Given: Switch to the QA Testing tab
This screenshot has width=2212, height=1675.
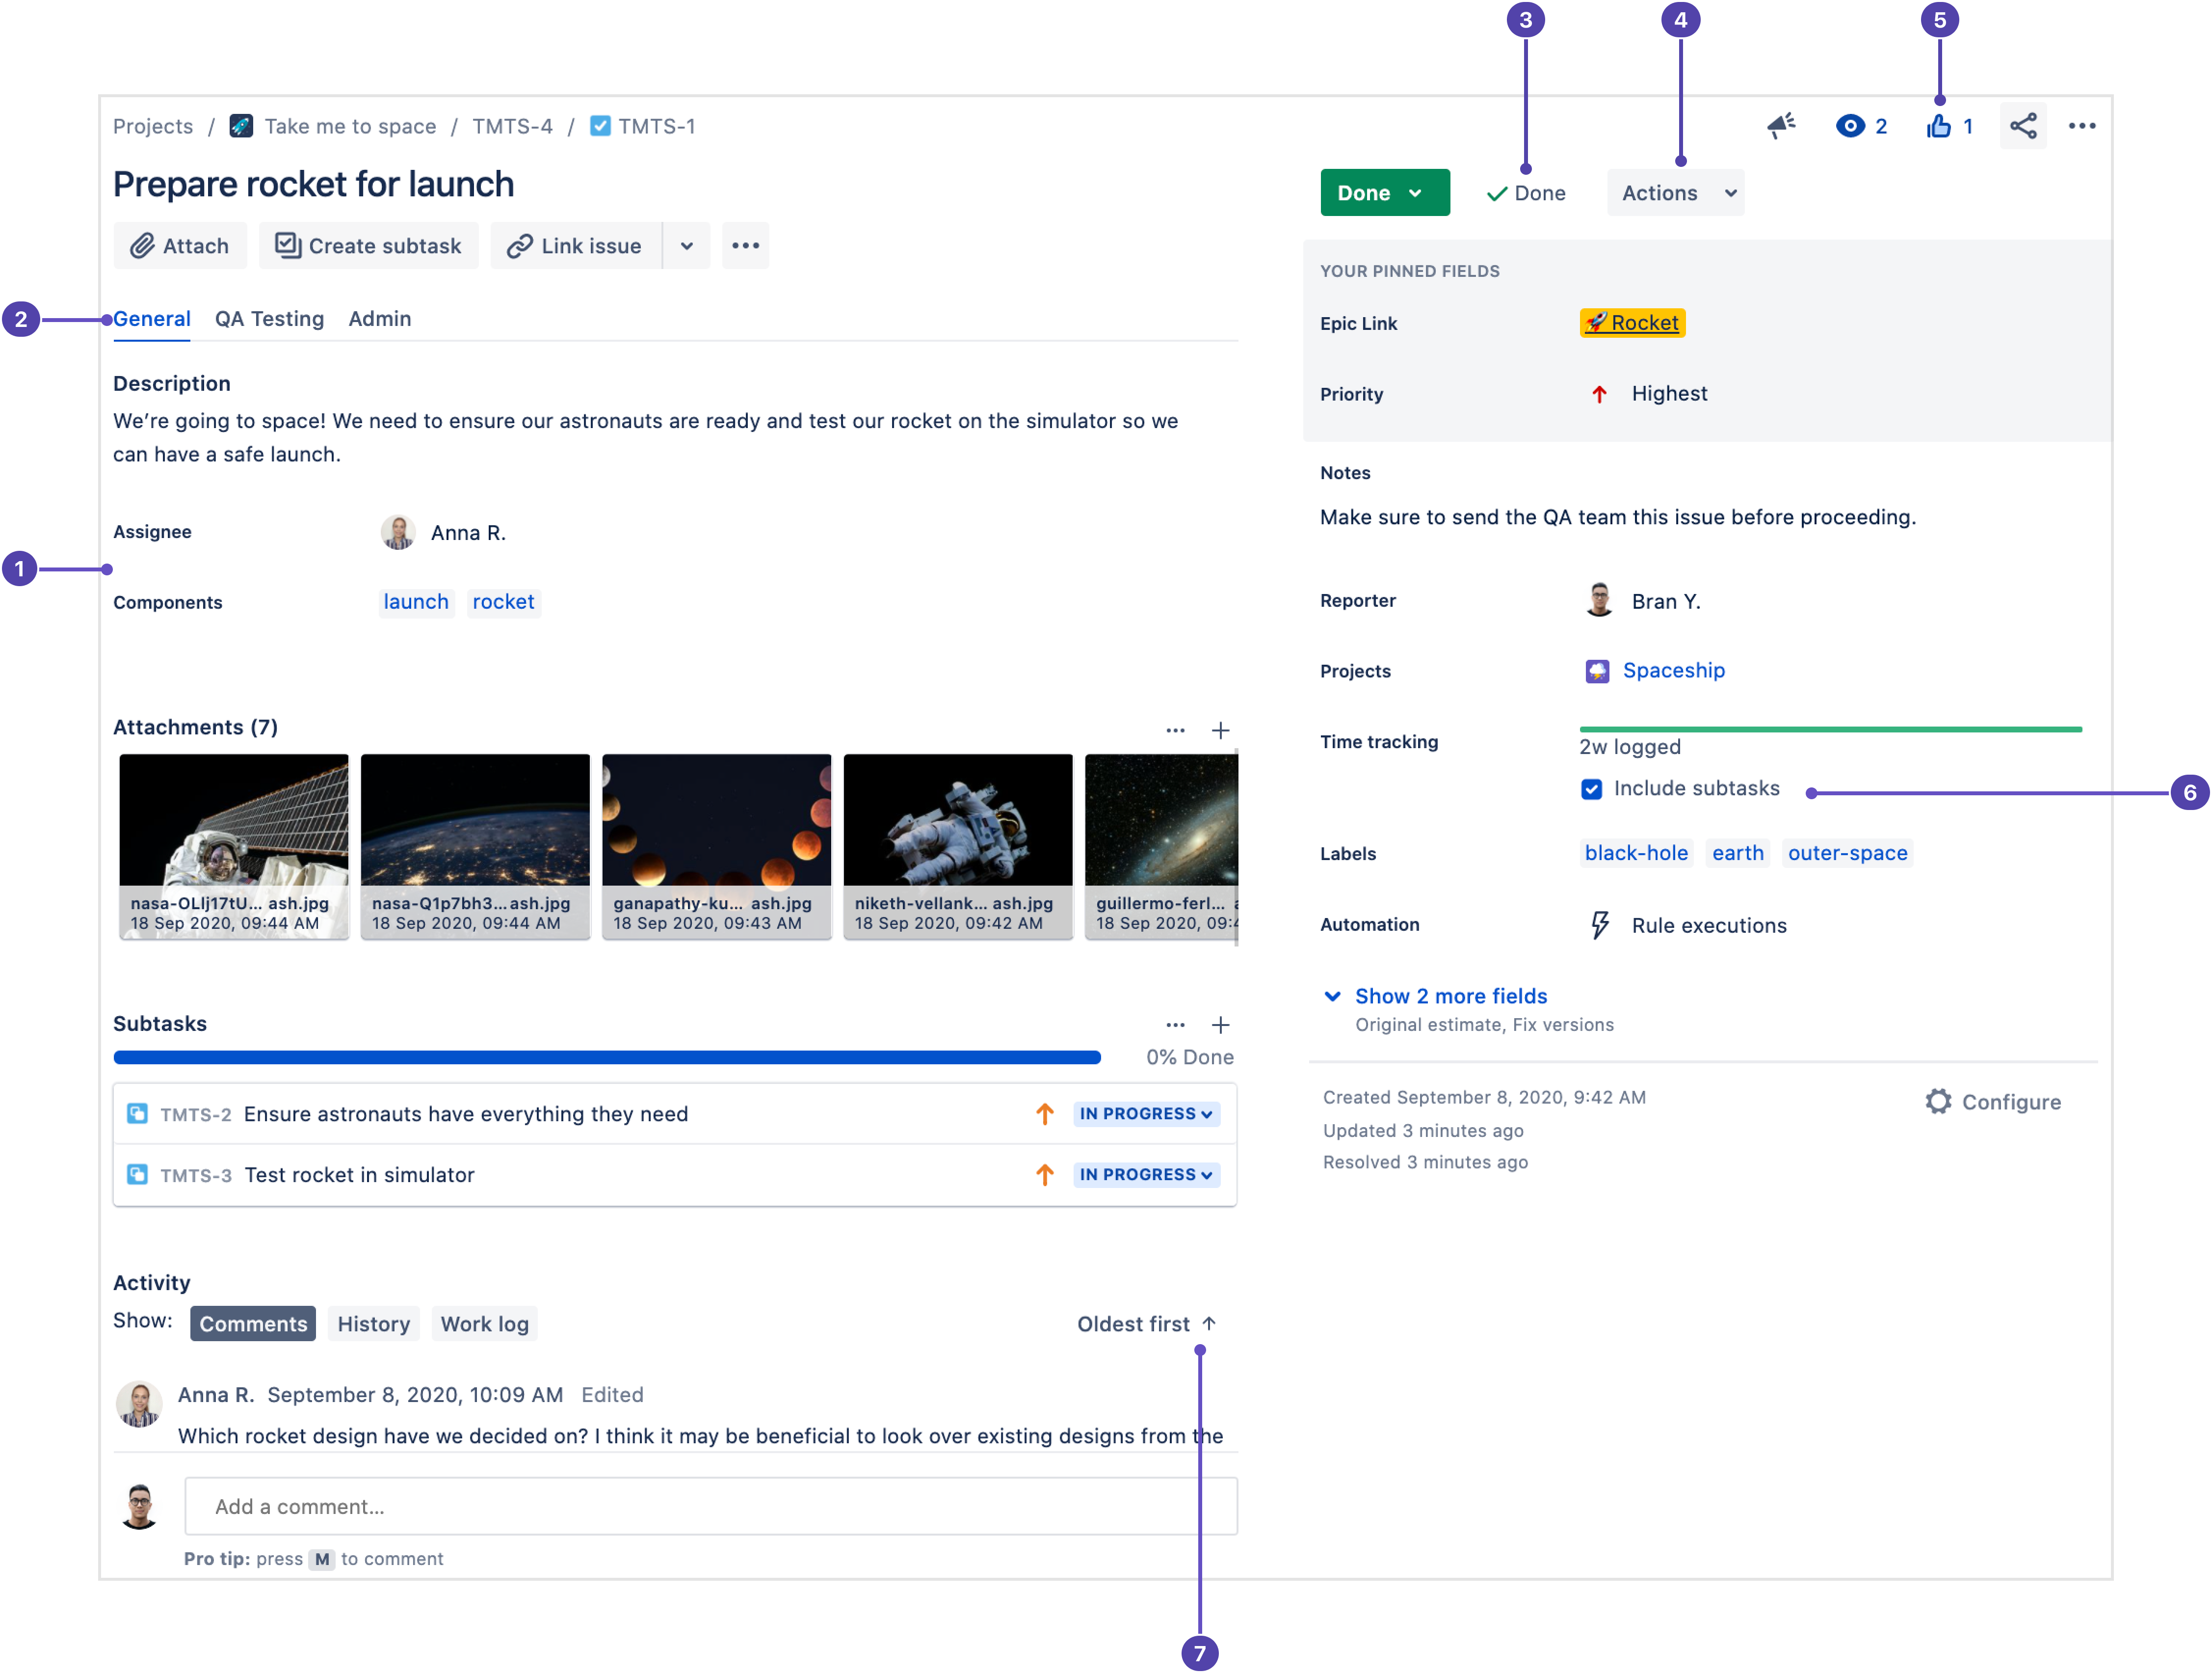Looking at the screenshot, I should 270,319.
